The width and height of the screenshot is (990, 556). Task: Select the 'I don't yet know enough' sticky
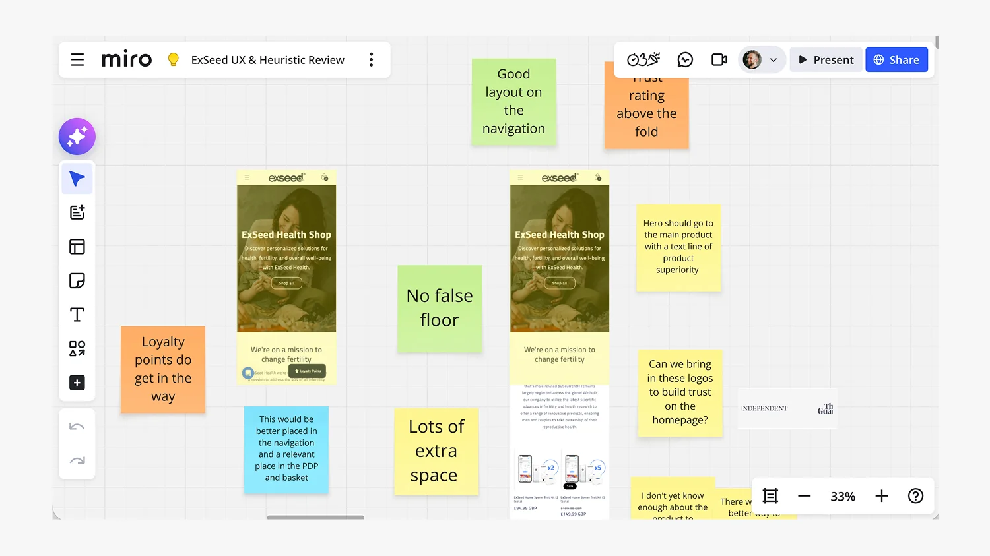(x=673, y=499)
